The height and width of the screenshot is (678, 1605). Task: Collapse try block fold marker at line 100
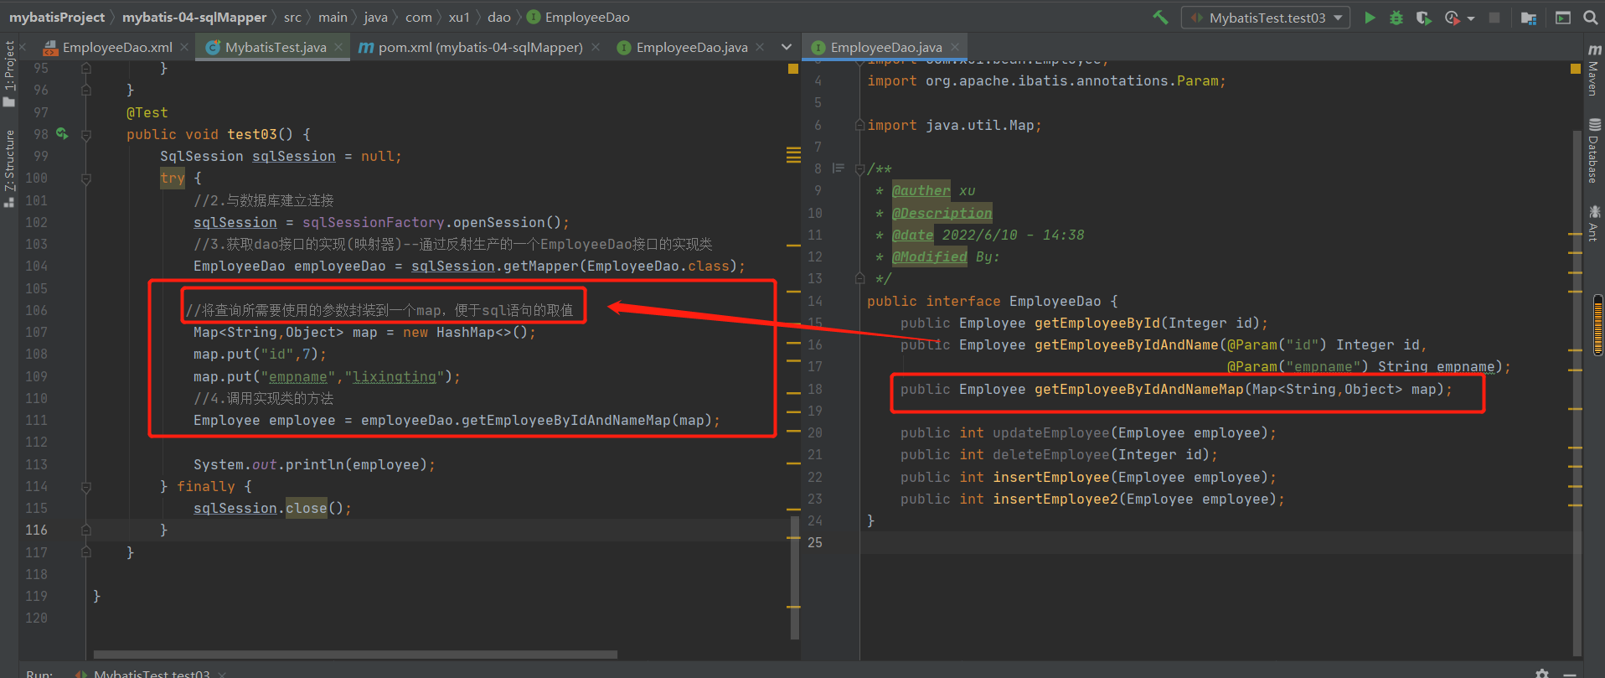[x=85, y=179]
